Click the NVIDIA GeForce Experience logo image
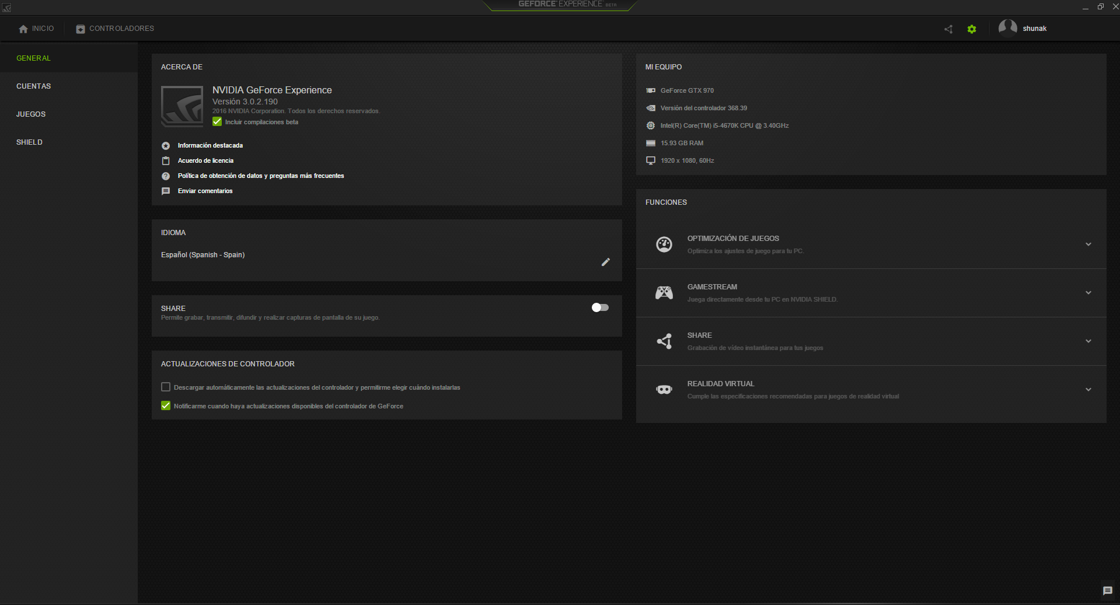This screenshot has height=605, width=1120. click(182, 106)
